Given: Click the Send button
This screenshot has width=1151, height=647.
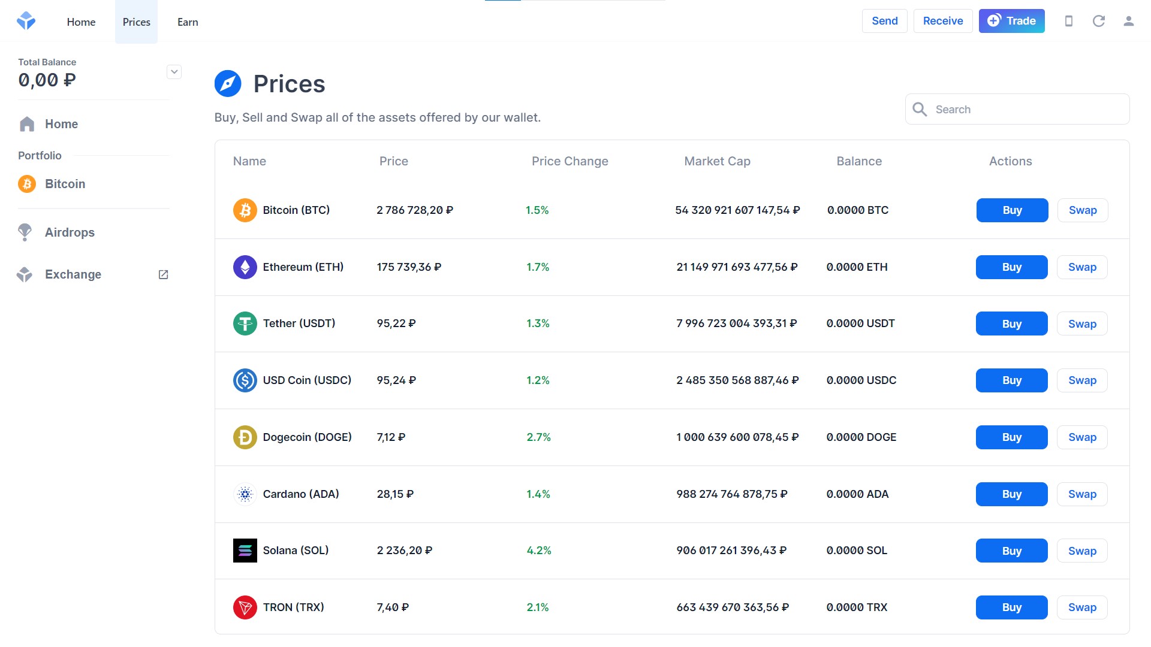Looking at the screenshot, I should 884,21.
